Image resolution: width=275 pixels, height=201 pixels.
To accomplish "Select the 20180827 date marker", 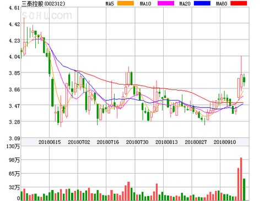I will click(x=196, y=142).
